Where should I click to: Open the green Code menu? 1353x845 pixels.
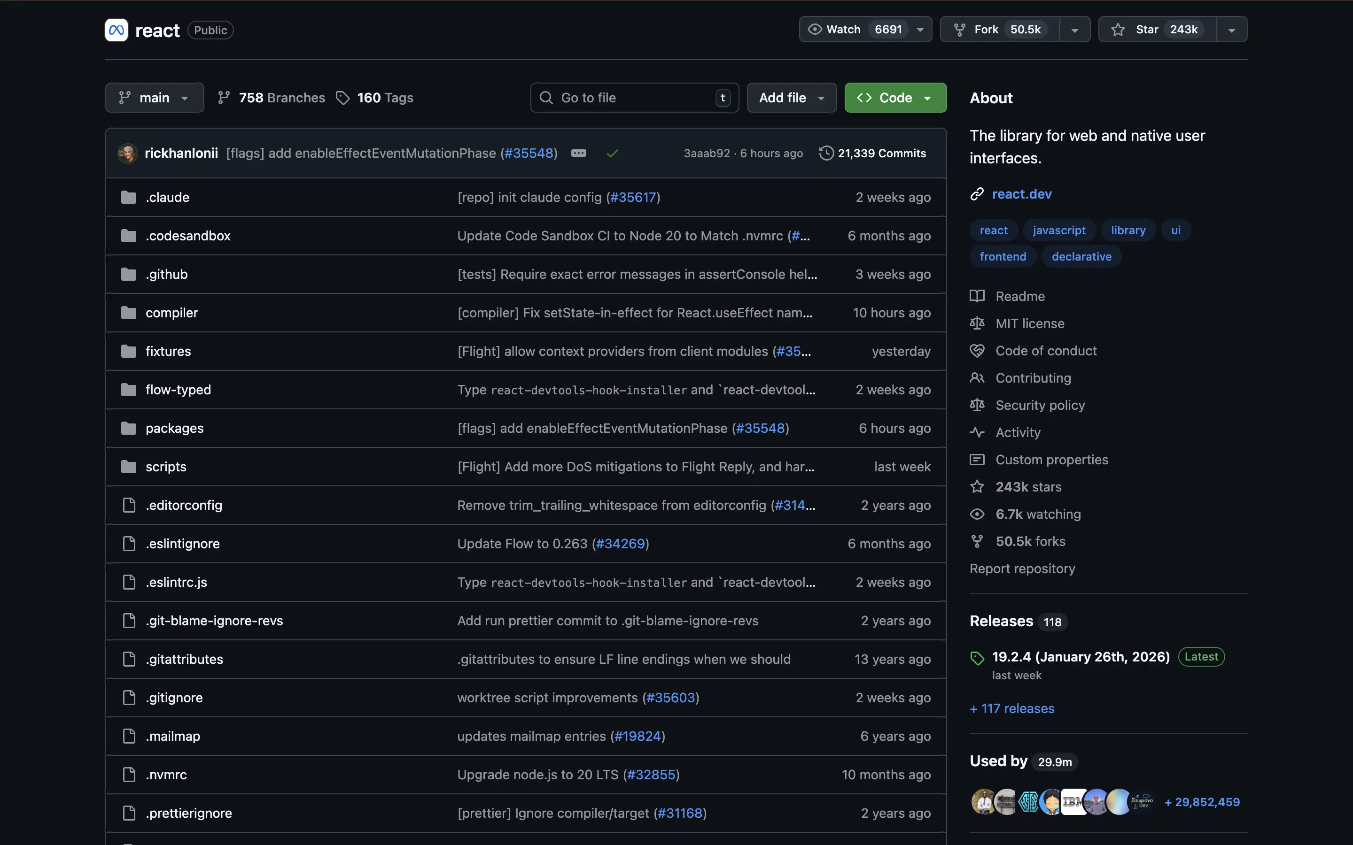(895, 98)
